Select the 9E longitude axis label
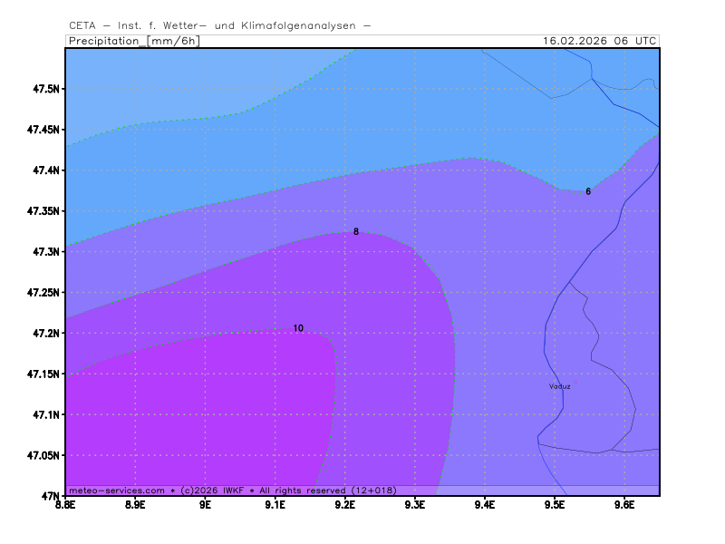Screen dimensions: 725x544 (205, 505)
